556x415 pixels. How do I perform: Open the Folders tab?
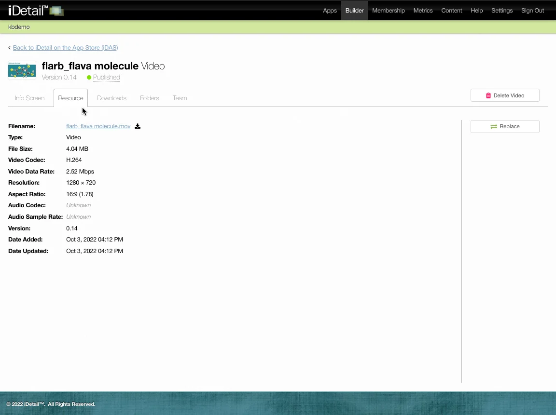(149, 98)
